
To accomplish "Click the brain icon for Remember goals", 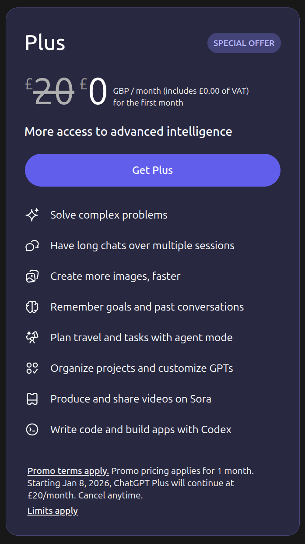I will pos(32,307).
